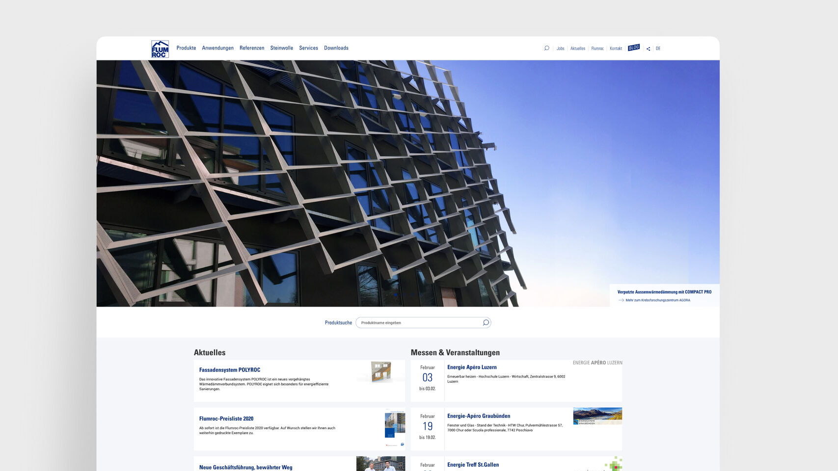The width and height of the screenshot is (838, 471).
Task: Focus the Produktname eingeben search field
Action: point(423,322)
